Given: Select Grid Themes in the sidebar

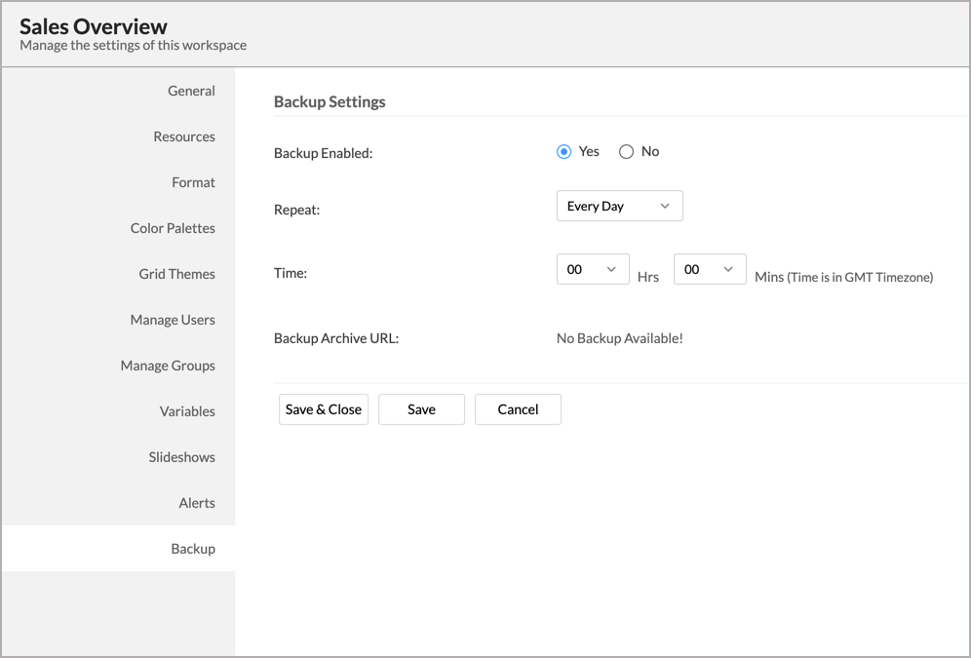Looking at the screenshot, I should click(176, 274).
